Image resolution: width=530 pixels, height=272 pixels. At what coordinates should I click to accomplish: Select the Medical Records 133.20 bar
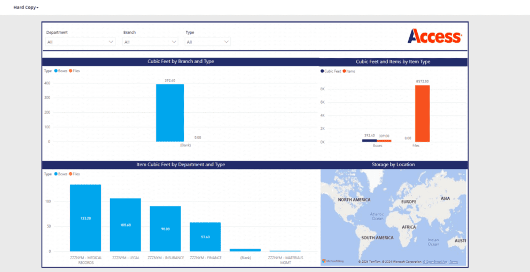pos(85,218)
